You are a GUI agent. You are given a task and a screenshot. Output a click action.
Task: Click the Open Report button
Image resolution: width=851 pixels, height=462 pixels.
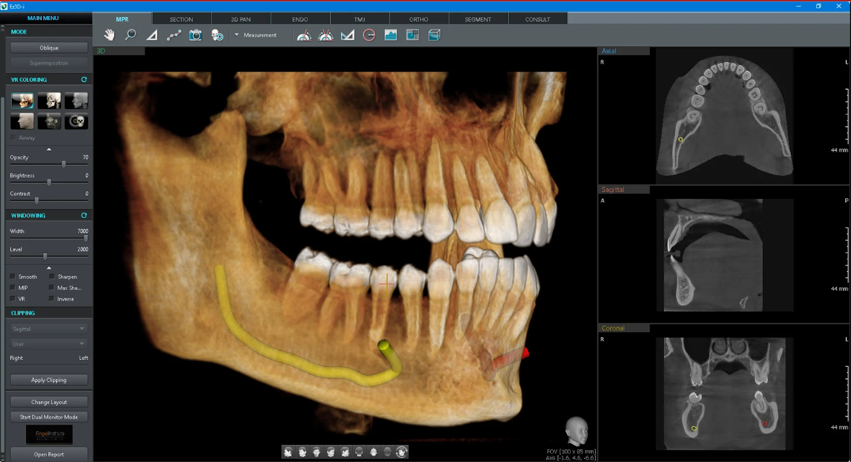pyautogui.click(x=49, y=454)
